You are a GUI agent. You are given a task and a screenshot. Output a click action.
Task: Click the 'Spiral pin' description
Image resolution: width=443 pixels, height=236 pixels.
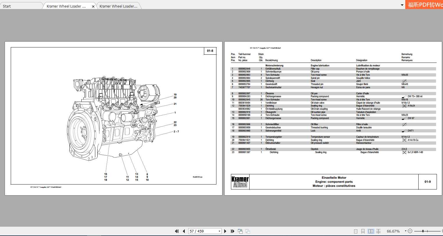click(x=316, y=78)
